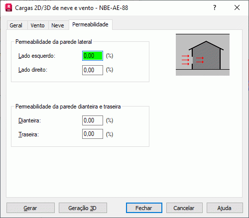This screenshot has height=218, width=249.
Task: Select the Dianteira permeability input
Action: click(x=93, y=120)
